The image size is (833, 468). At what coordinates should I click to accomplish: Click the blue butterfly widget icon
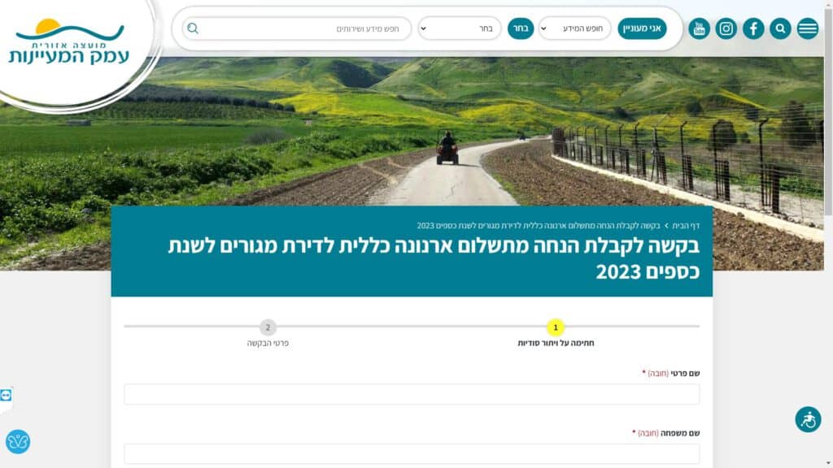click(18, 441)
